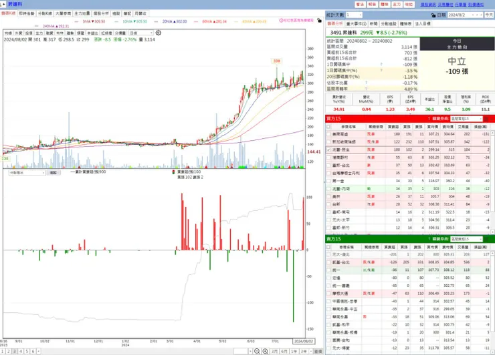This screenshot has width=495, height=355.
Task: Click scroll-up arrow of 買方15 table
Action: pyautogui.click(x=493, y=133)
